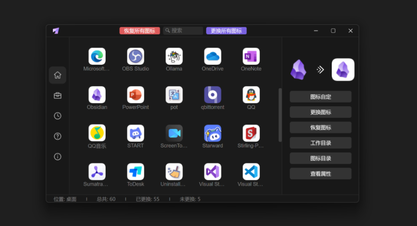
Task: Click the 图标自定 button
Action: click(x=321, y=97)
